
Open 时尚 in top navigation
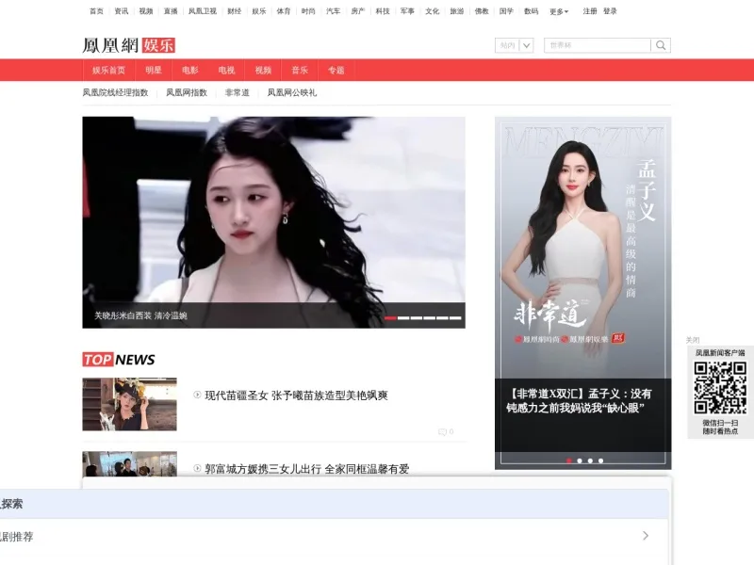point(308,11)
